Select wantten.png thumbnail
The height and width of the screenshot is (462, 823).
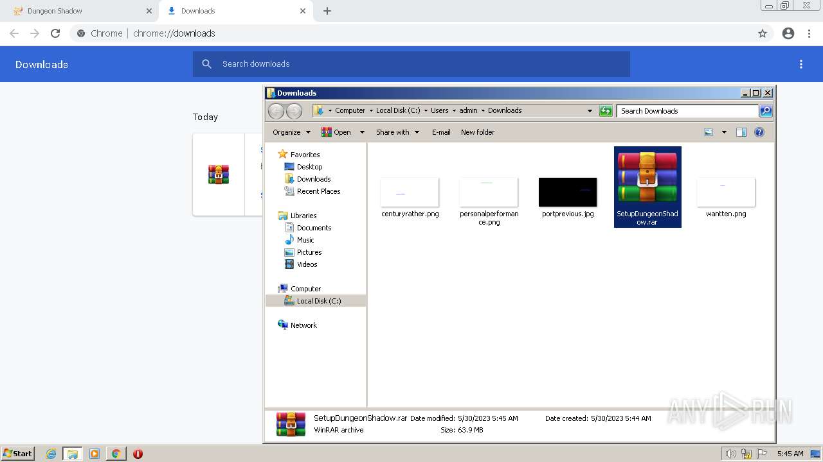[726, 192]
